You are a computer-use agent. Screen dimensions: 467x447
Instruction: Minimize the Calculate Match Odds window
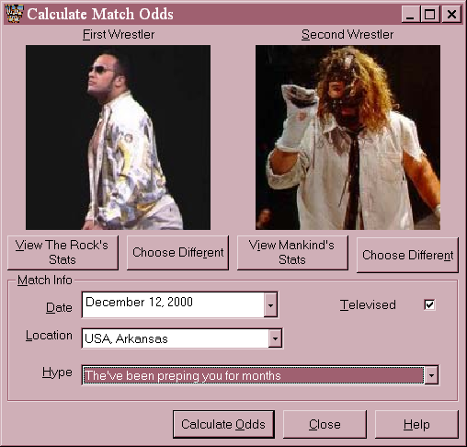tap(411, 14)
